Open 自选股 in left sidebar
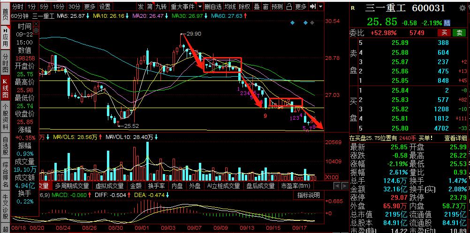Viewport: 470px width, 233px height. click(x=5, y=146)
